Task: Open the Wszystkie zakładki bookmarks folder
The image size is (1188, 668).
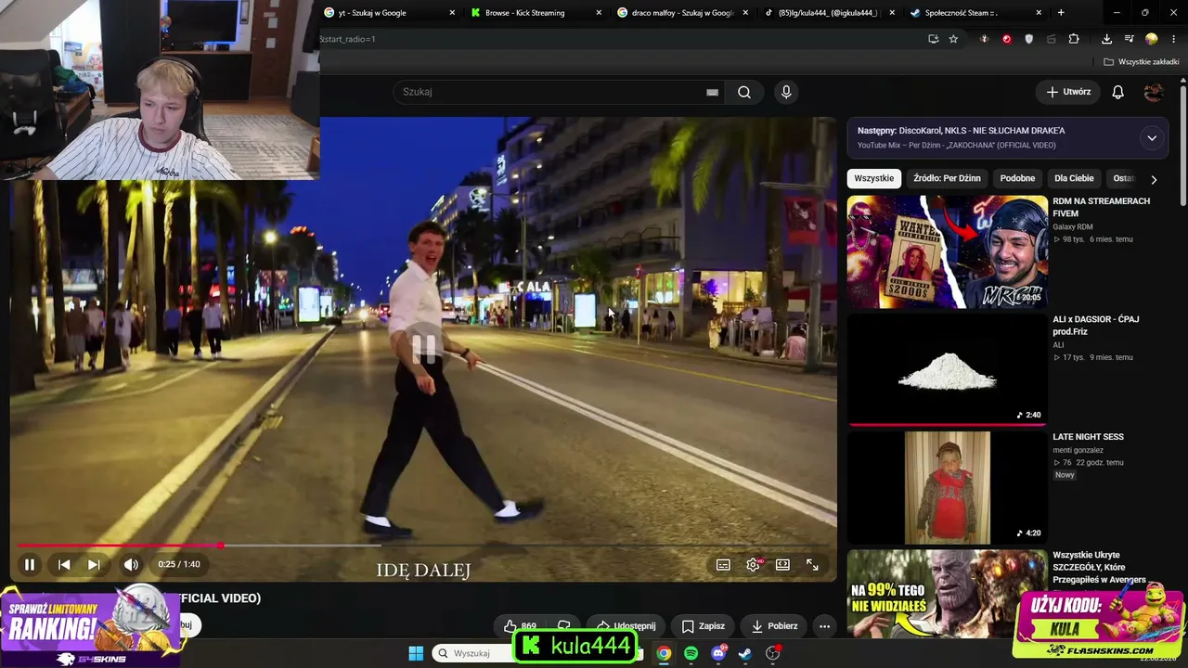Action: (x=1141, y=62)
